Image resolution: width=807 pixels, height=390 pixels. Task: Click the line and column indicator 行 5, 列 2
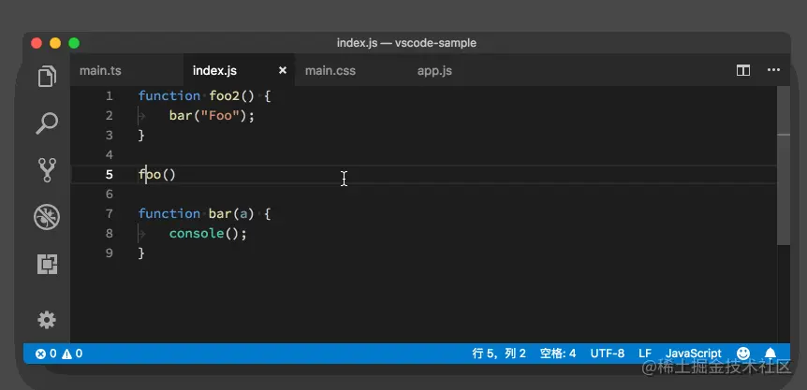[499, 354]
